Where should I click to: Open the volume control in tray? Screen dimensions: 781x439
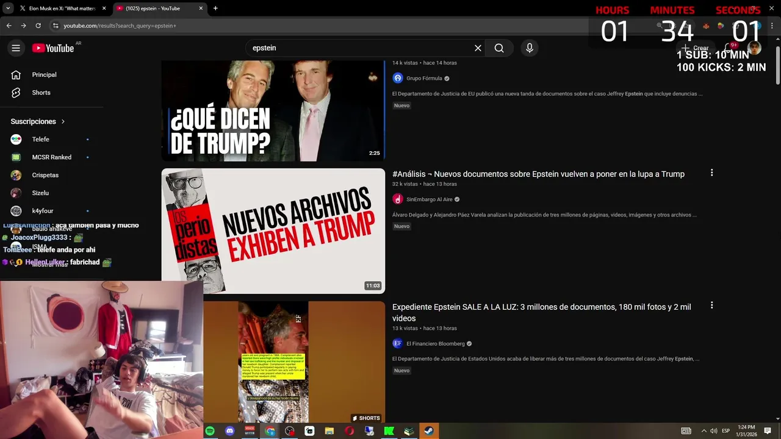click(714, 431)
